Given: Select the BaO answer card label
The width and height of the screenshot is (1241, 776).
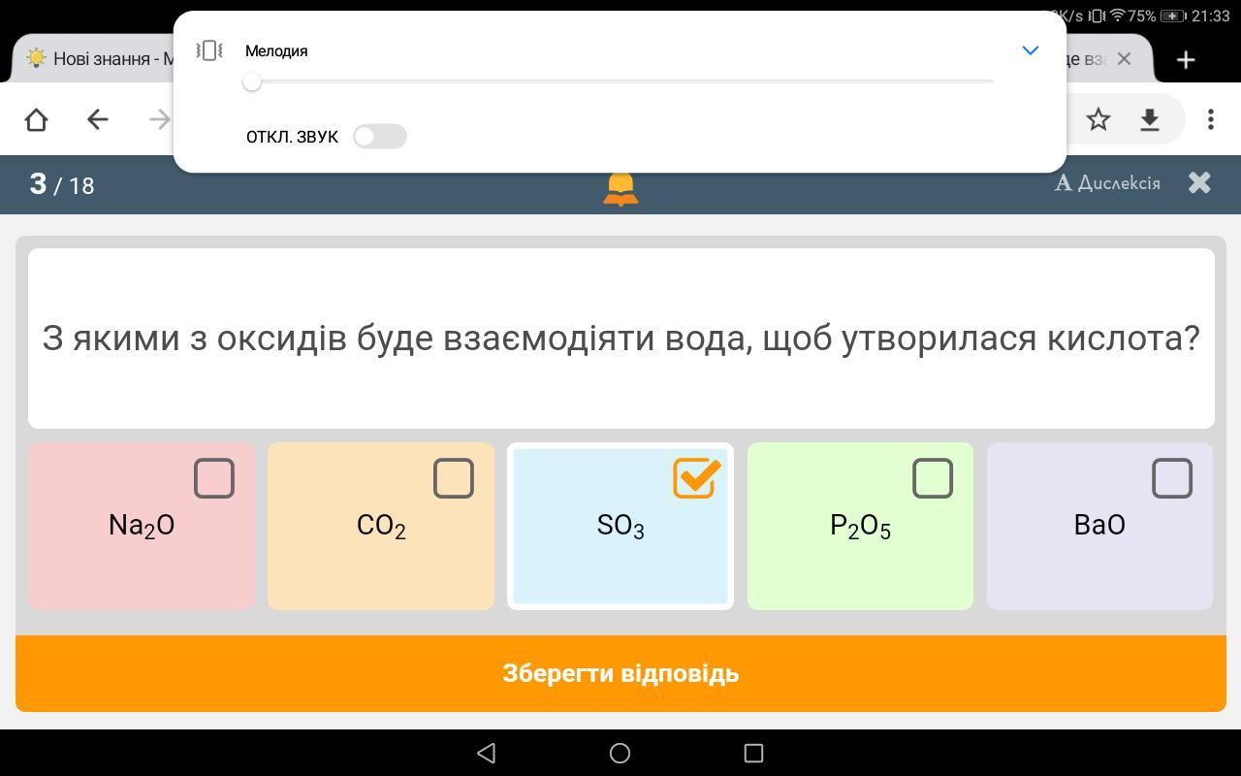Looking at the screenshot, I should [x=1099, y=525].
